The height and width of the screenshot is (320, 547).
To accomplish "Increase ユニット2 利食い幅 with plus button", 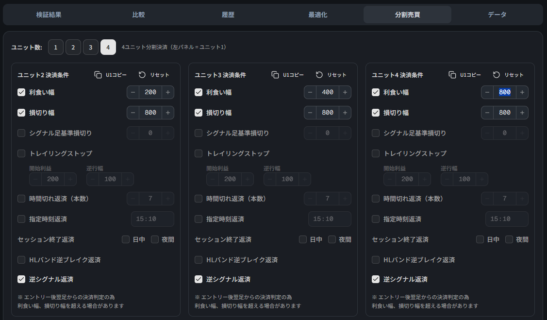I will (x=168, y=92).
